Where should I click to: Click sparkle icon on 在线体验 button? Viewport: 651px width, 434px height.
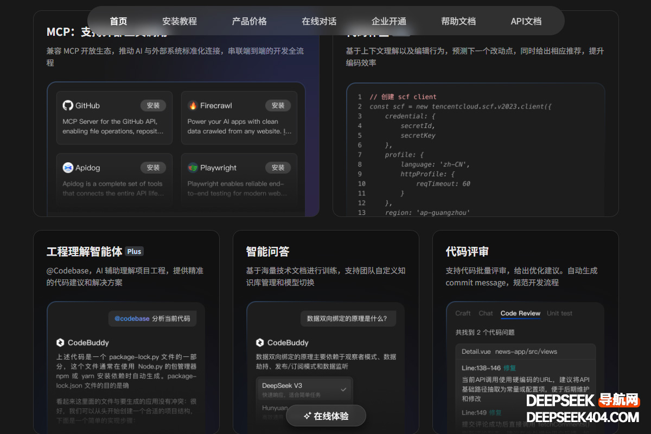[307, 416]
